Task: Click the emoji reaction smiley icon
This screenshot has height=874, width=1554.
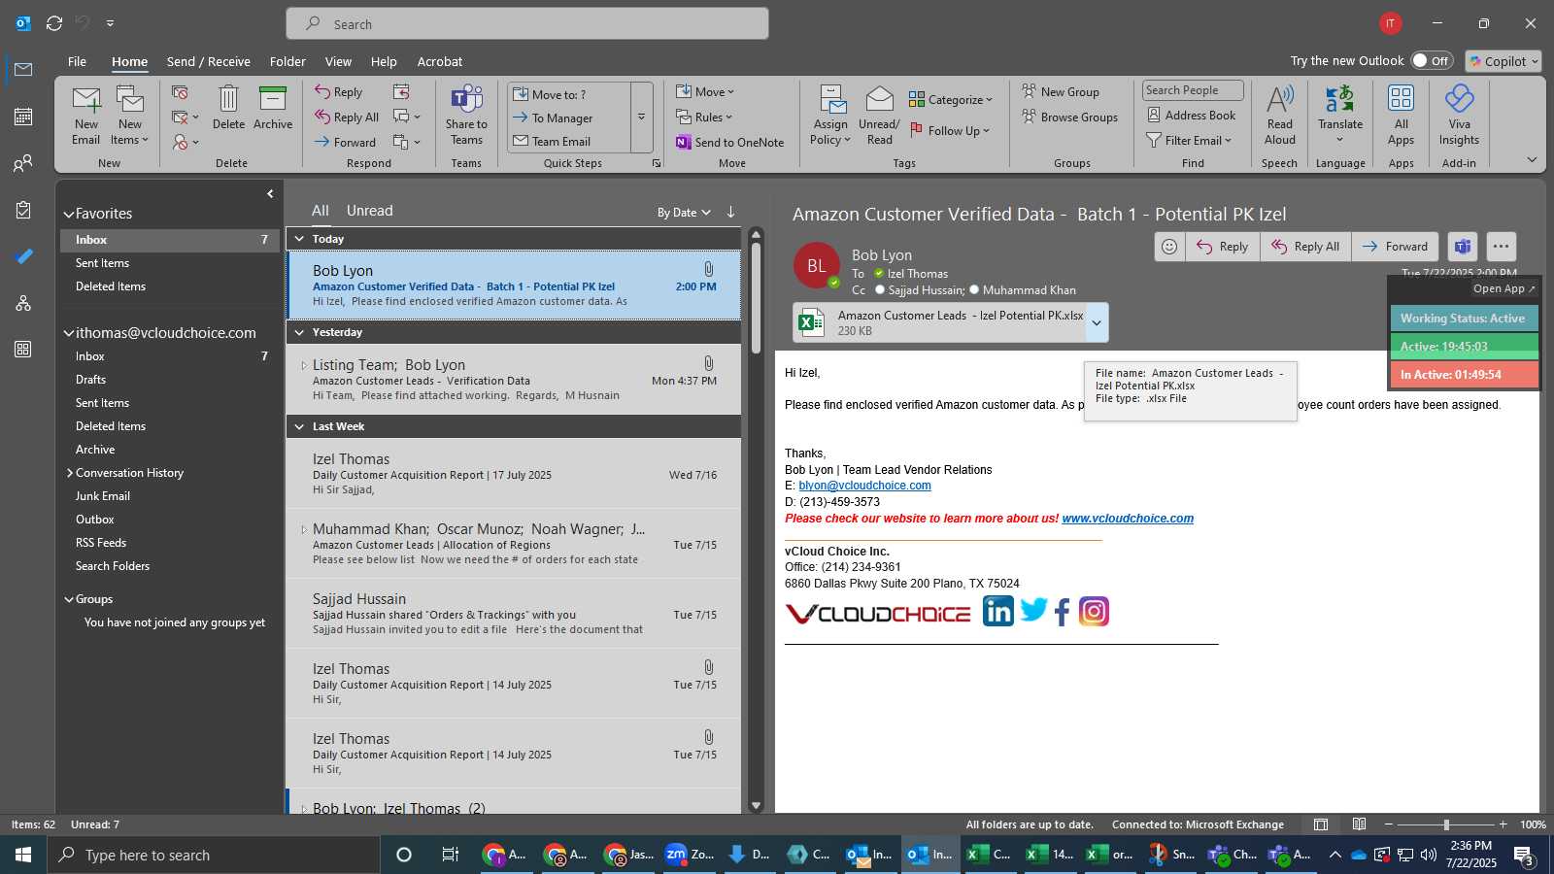Action: (x=1169, y=247)
